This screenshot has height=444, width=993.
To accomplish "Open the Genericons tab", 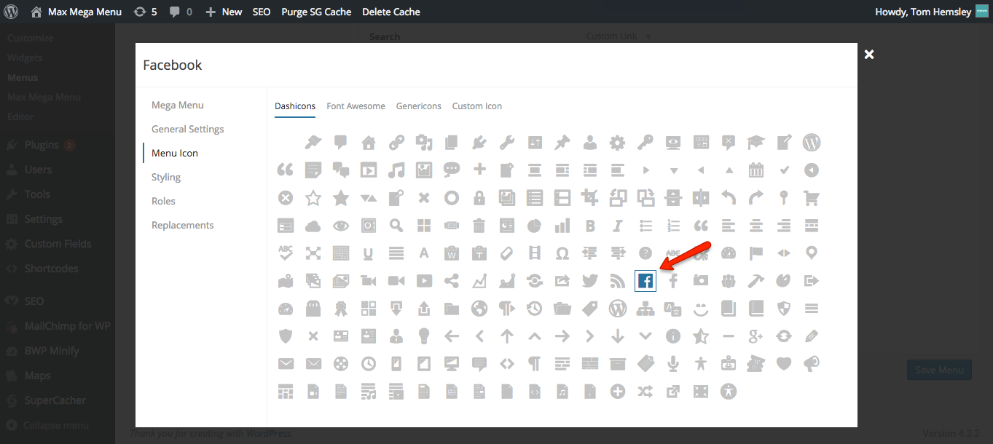I will click(x=418, y=106).
